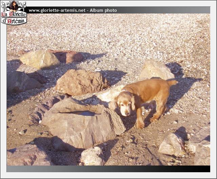This screenshot has width=217, height=179.
Task: Click the bottom gradient footer bar
Action: [108, 169]
